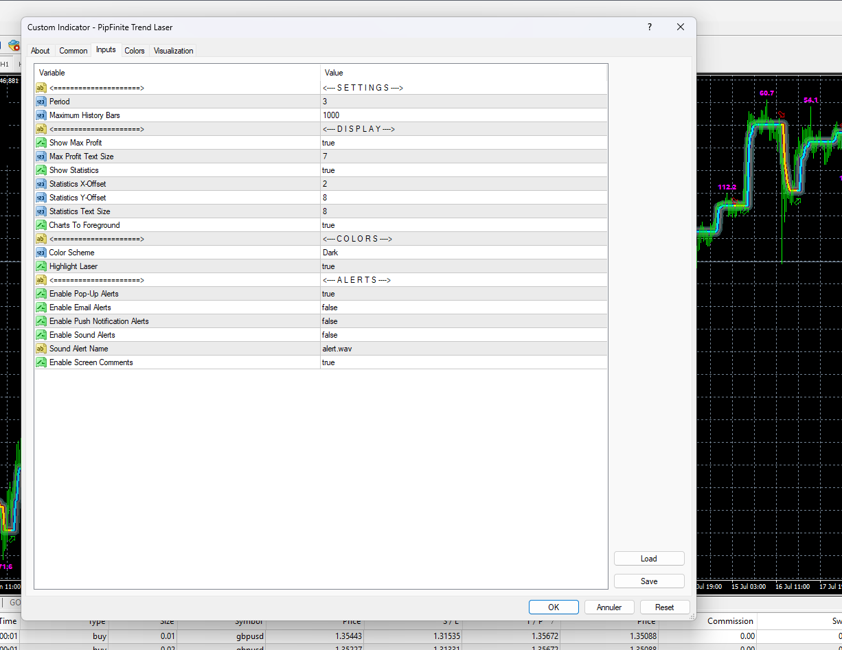The image size is (842, 650).
Task: Click the icon beside Charts To Foreground
Action: pyautogui.click(x=41, y=225)
